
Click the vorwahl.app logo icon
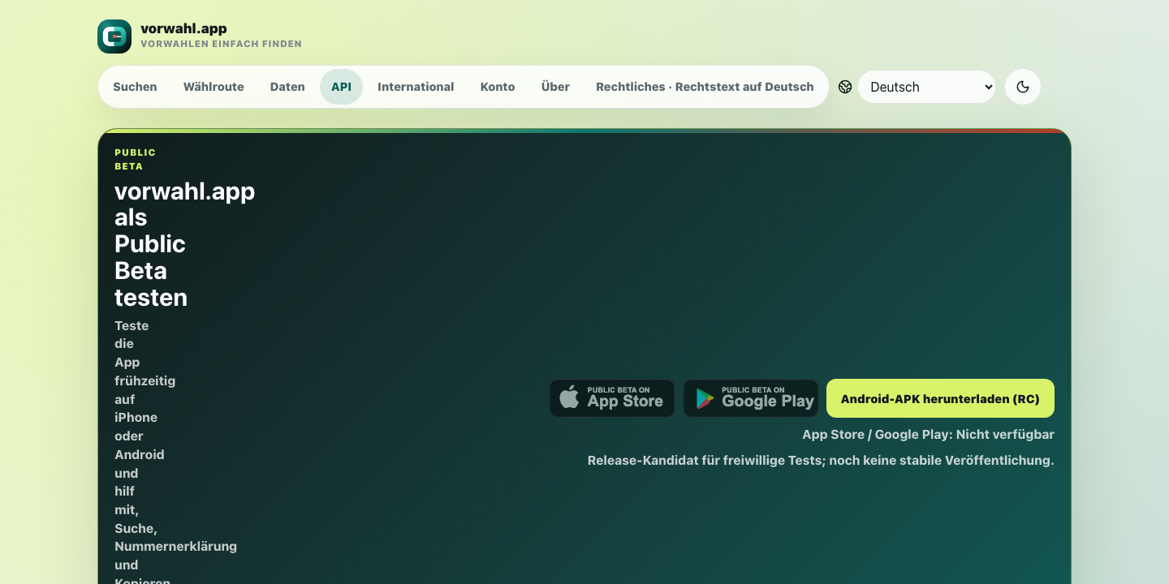click(114, 36)
